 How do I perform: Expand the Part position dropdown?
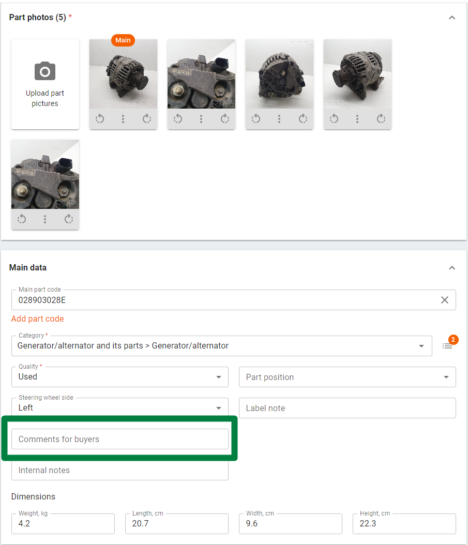coord(446,377)
